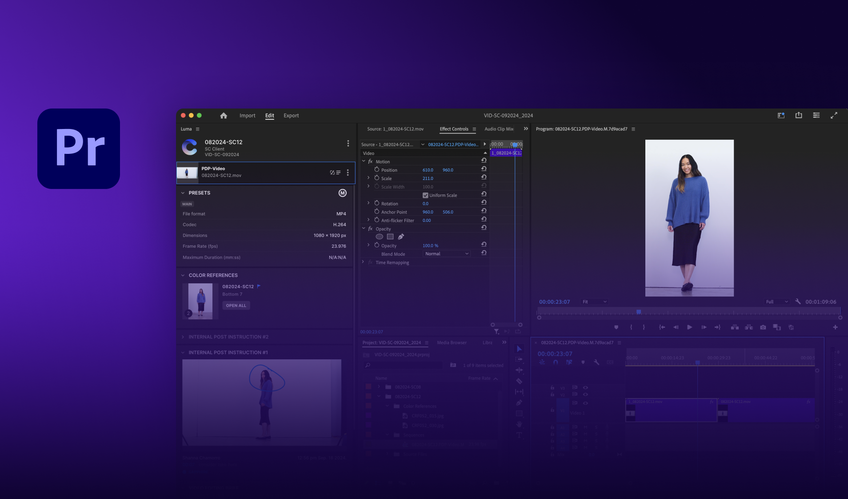
Task: Open the Workspaces icon in header
Action: pos(781,115)
